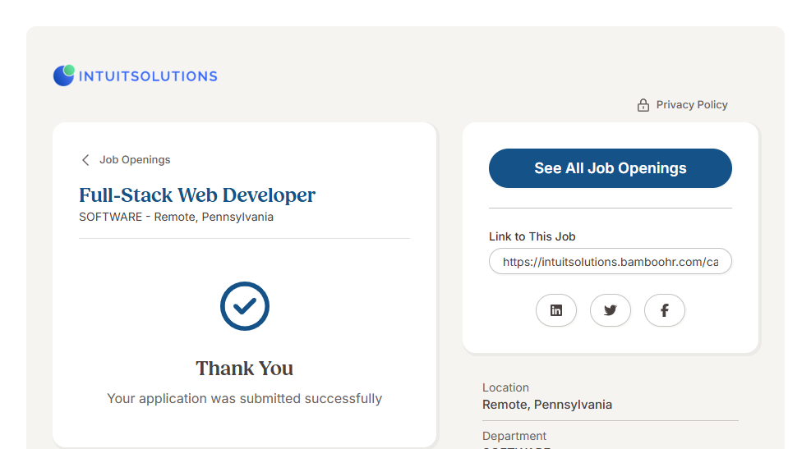This screenshot has height=449, width=811.
Task: Click the INTUITSOLUTIONS brand wordmark
Action: click(x=148, y=76)
